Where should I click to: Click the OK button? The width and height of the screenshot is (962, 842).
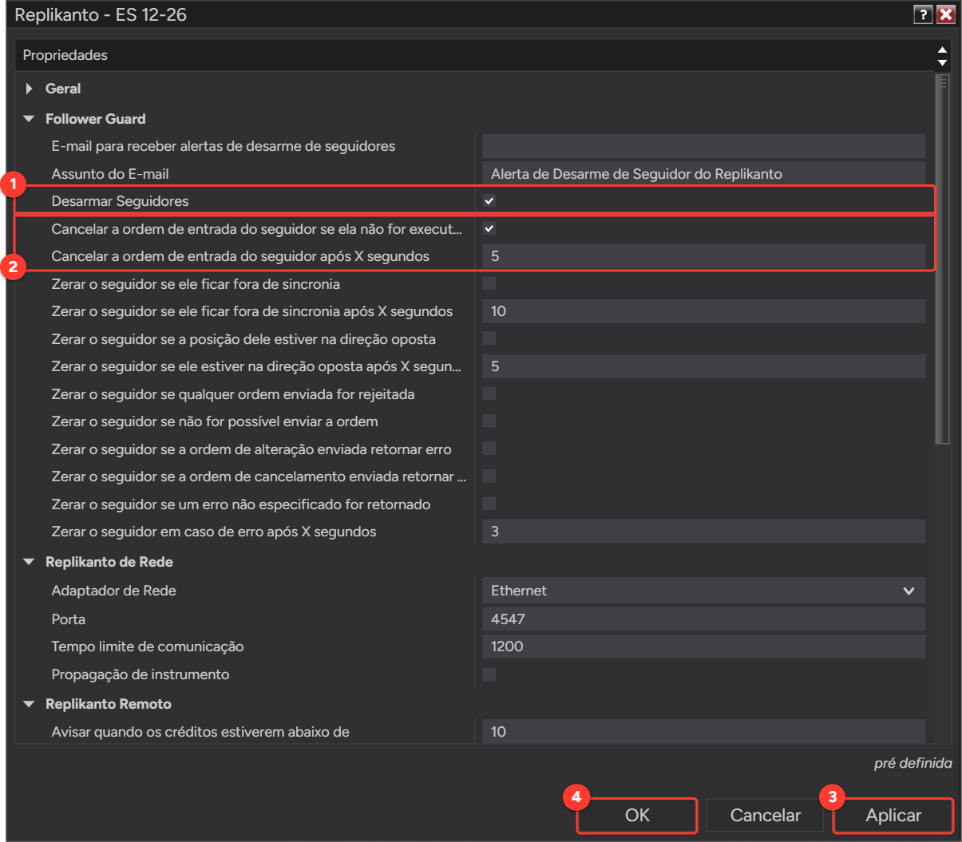coord(637,816)
